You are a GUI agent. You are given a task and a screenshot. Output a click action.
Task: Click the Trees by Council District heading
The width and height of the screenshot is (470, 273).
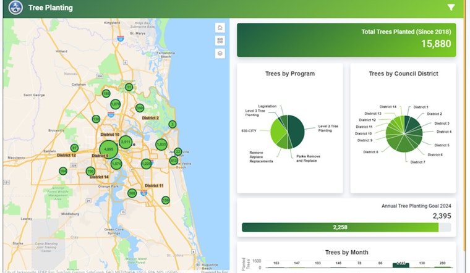click(403, 73)
